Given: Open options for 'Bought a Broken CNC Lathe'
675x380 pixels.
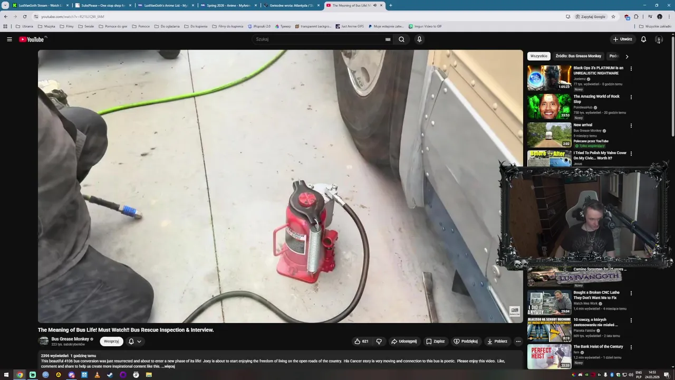Looking at the screenshot, I should (631, 293).
